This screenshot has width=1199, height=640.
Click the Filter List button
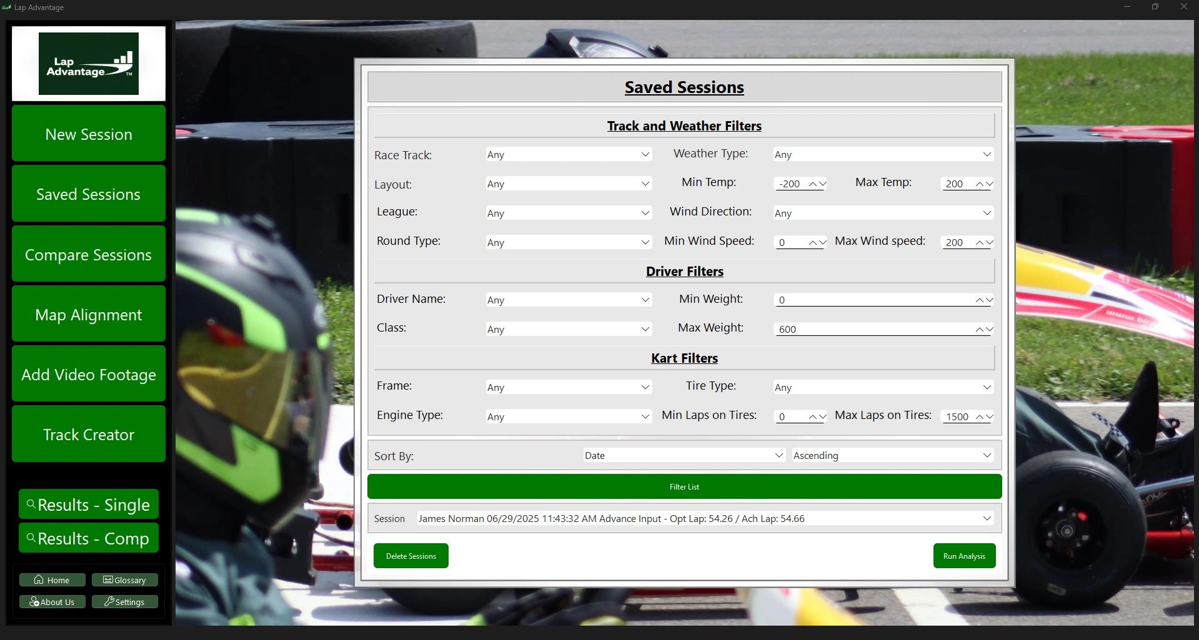[x=684, y=487]
